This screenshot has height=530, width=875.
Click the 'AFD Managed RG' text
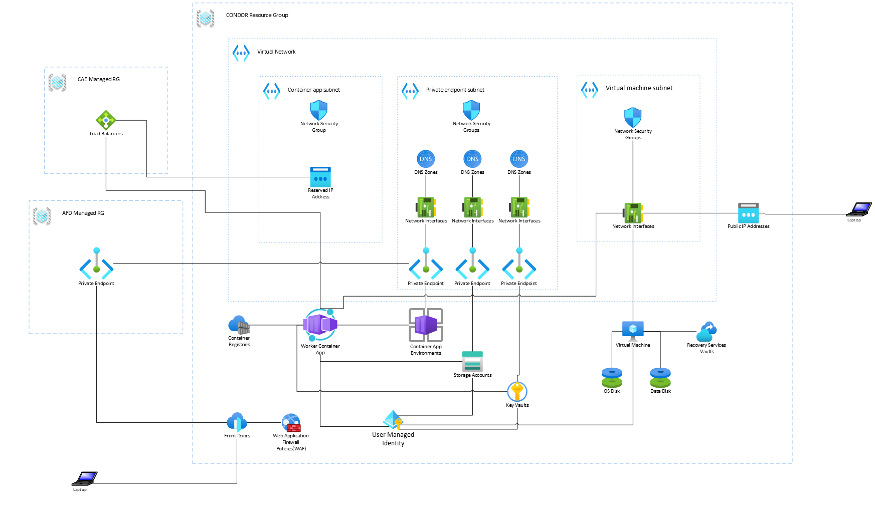click(x=83, y=213)
